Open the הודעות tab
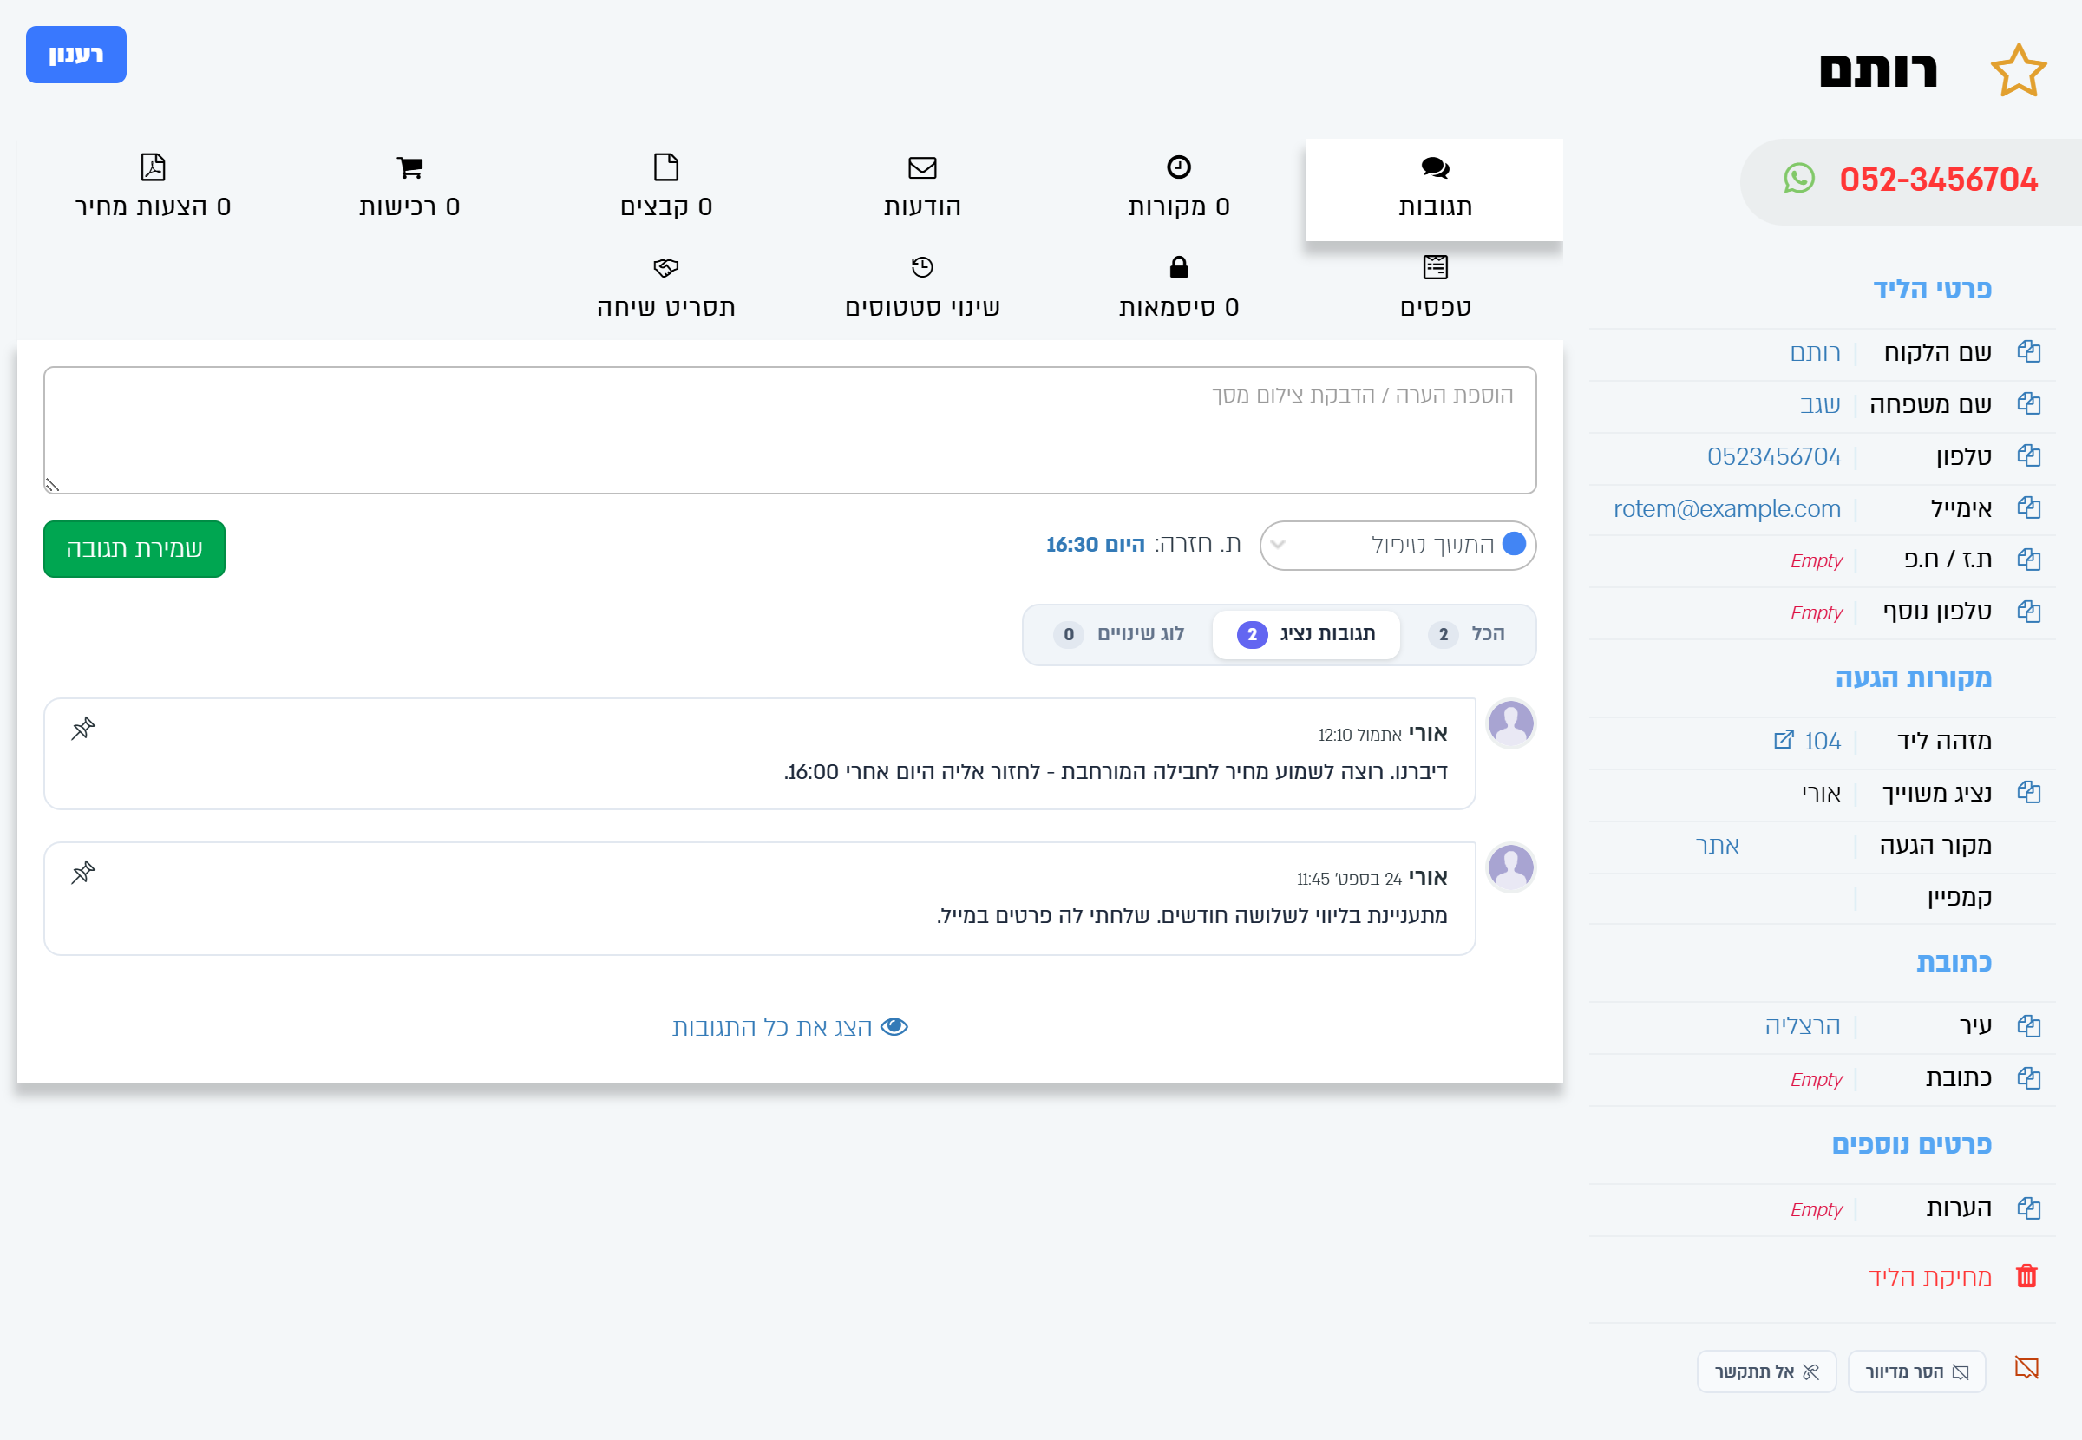 click(922, 189)
